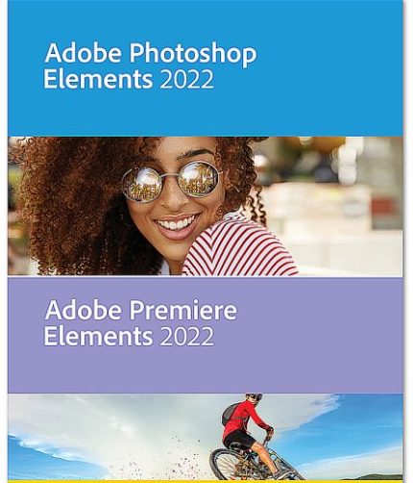
Task: Select the 2022 in the Photoshop Elements title
Action: (186, 80)
